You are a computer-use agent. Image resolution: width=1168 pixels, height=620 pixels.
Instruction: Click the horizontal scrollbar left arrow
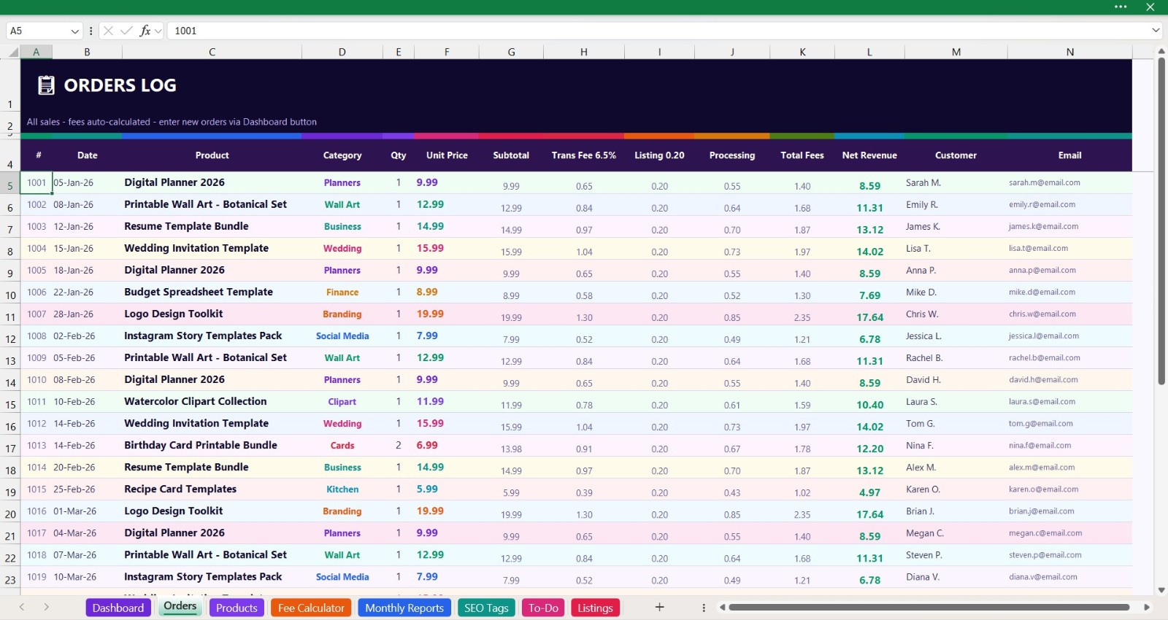[x=722, y=607]
